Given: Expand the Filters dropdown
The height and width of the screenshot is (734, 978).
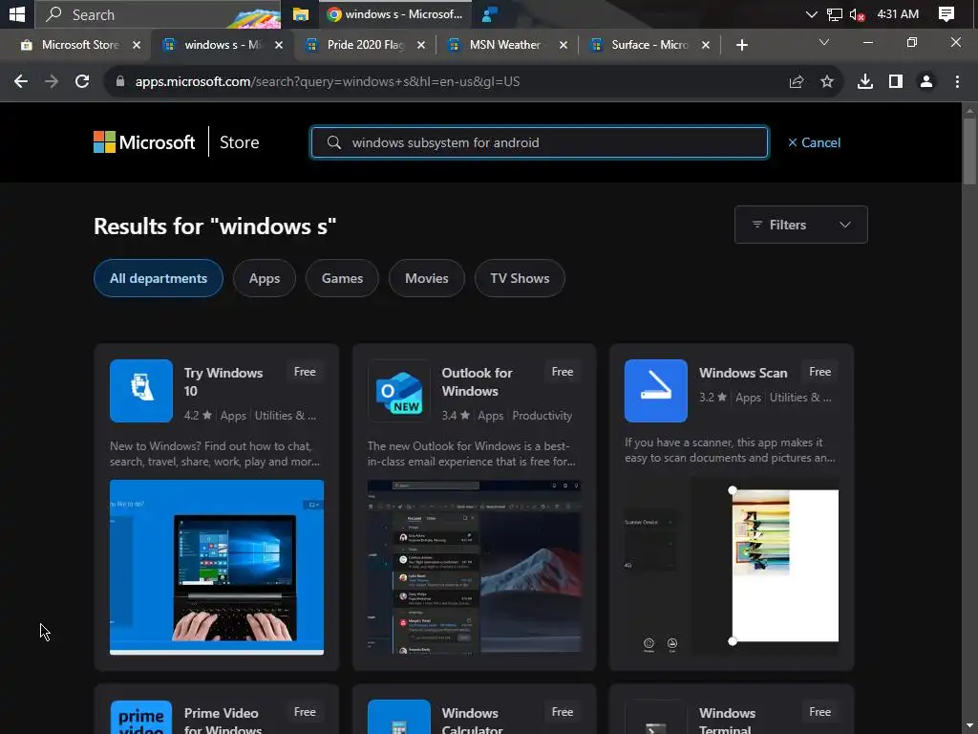Looking at the screenshot, I should pos(801,225).
